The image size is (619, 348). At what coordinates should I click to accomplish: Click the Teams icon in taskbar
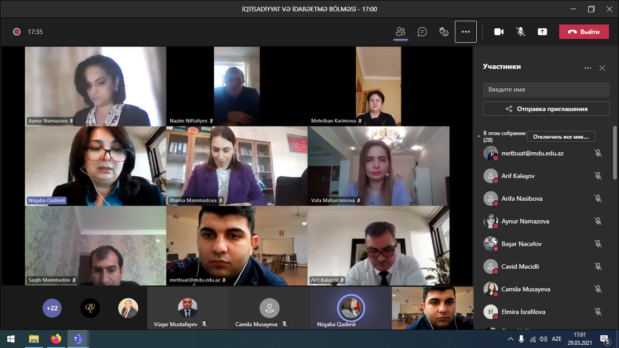pyautogui.click(x=78, y=339)
